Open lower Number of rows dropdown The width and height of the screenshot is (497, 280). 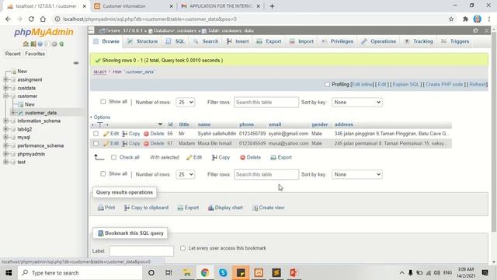click(x=186, y=174)
